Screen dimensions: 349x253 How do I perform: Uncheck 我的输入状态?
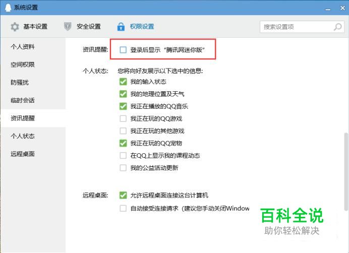click(123, 82)
